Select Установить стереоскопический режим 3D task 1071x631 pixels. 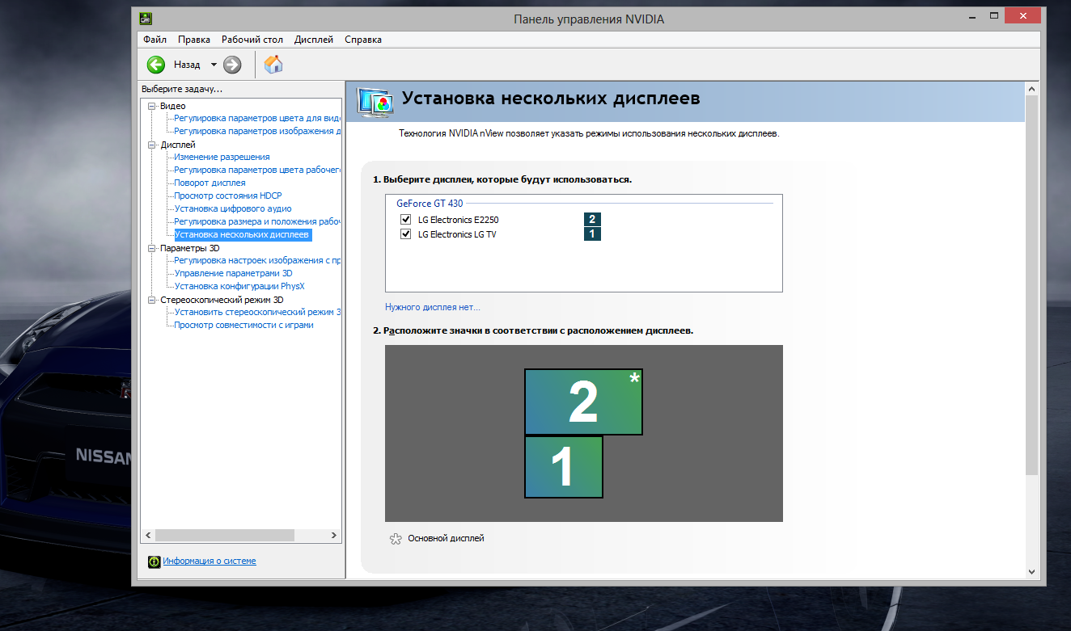pyautogui.click(x=257, y=312)
